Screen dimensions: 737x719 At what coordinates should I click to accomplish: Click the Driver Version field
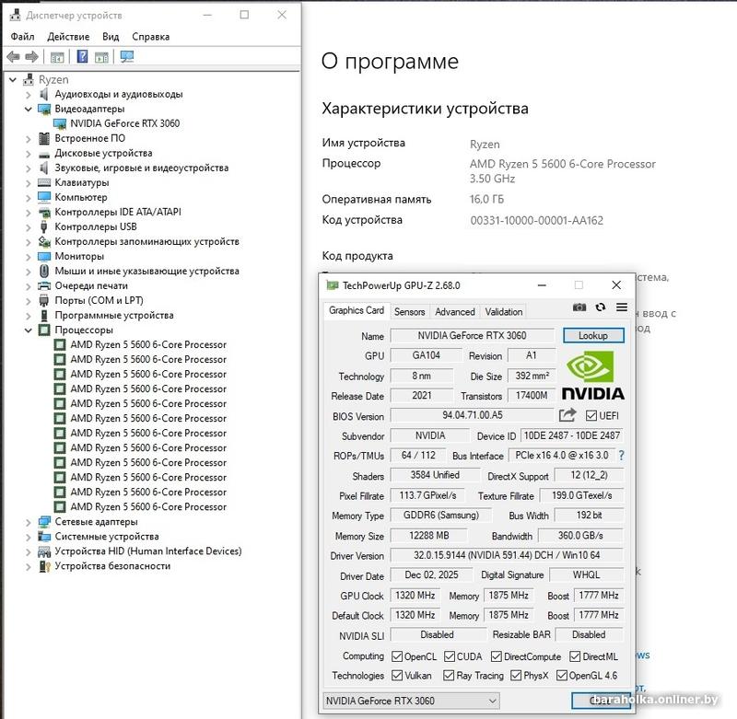507,555
